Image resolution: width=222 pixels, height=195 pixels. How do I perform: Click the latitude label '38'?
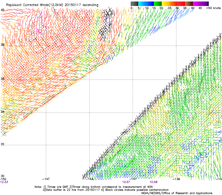(2, 45)
